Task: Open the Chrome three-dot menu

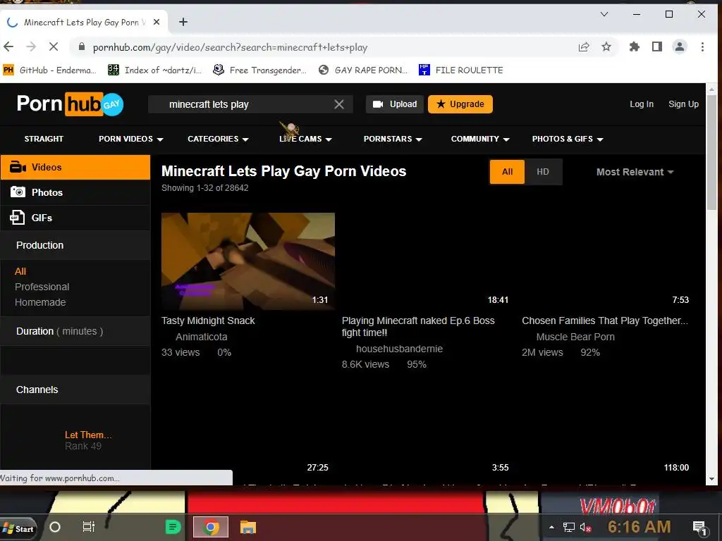Action: pos(702,46)
